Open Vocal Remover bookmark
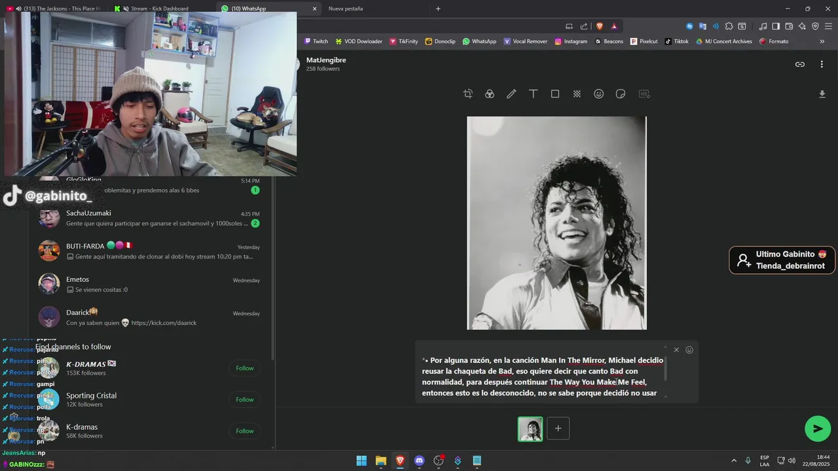The width and height of the screenshot is (838, 471). (525, 41)
